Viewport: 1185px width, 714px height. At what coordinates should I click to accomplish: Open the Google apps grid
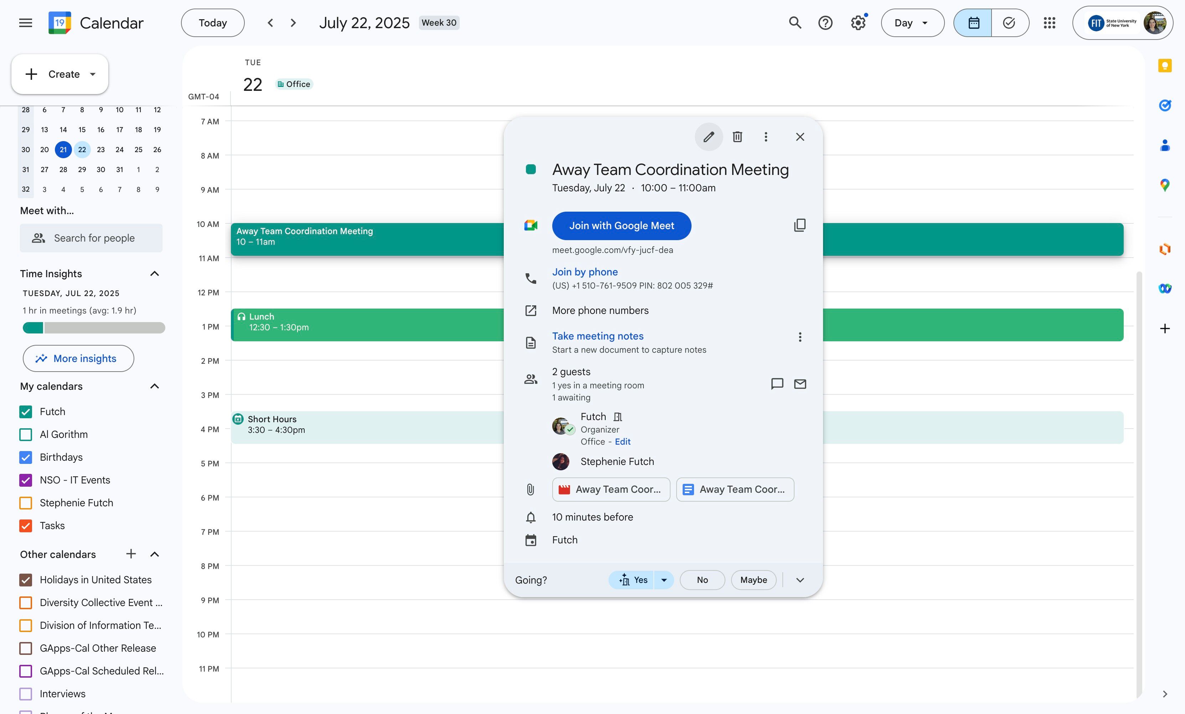point(1049,23)
